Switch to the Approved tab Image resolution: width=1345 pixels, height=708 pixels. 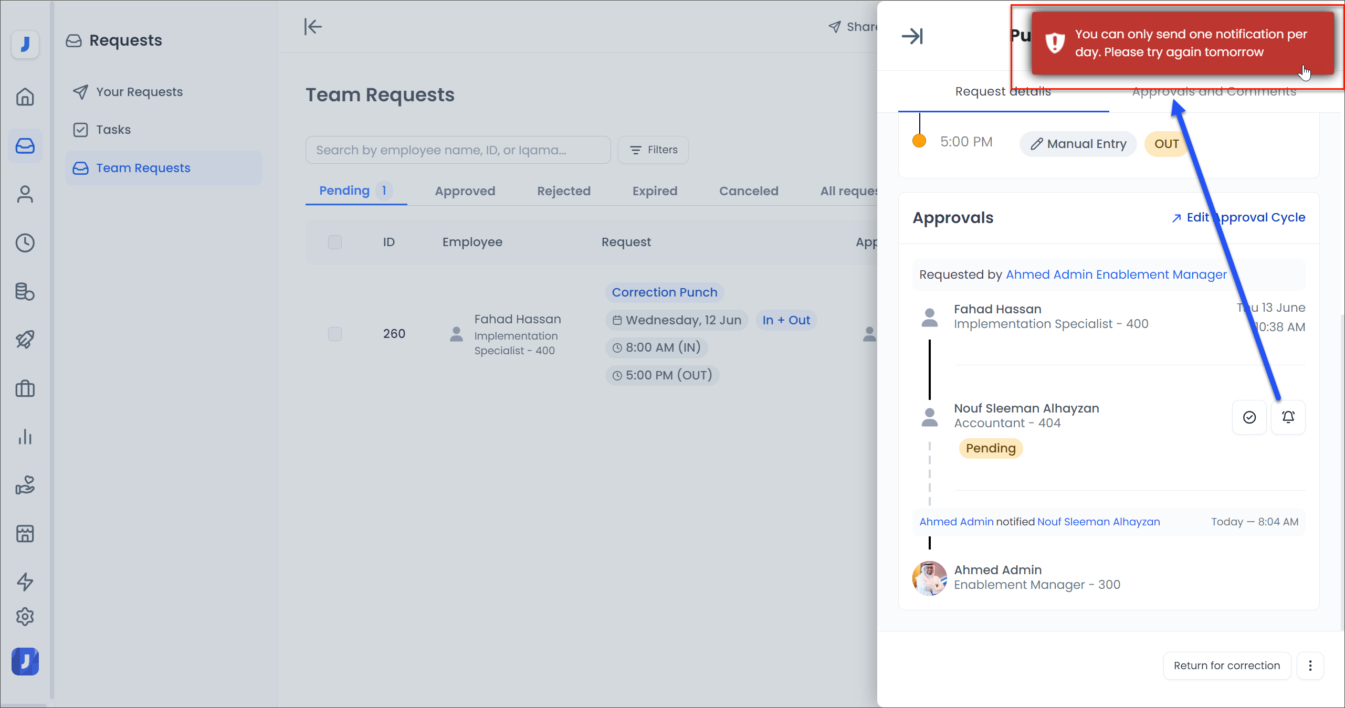pyautogui.click(x=465, y=191)
